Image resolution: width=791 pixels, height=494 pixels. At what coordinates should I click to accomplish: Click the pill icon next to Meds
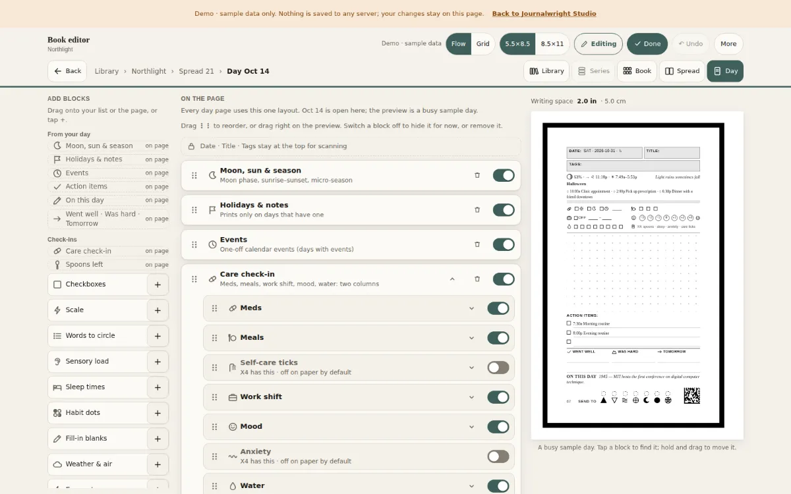(x=233, y=308)
